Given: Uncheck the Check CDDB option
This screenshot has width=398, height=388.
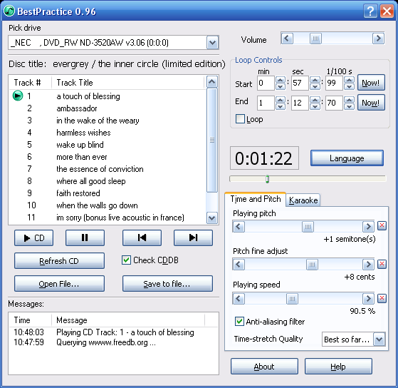Looking at the screenshot, I should (x=126, y=260).
